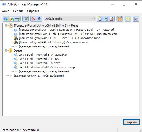Image resolution: width=142 pixels, height=132 pixels.
Task: Click the clipboard icon of the длинное тире row
Action: coord(16,42)
